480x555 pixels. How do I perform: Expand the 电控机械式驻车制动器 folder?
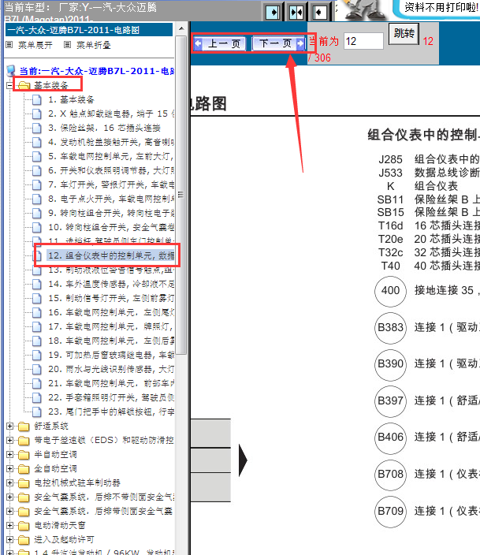pyautogui.click(x=9, y=482)
